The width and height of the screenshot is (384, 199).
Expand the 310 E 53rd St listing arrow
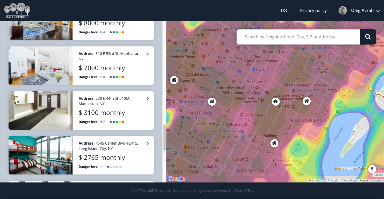[147, 54]
